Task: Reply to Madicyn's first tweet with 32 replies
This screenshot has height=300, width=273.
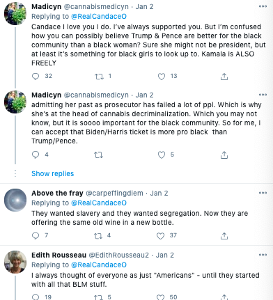Action: coord(36,76)
